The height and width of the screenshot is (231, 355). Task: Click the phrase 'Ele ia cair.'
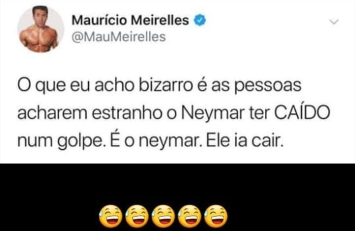click(x=245, y=141)
